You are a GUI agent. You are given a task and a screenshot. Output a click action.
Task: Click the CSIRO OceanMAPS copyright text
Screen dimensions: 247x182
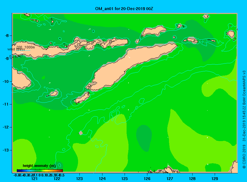244,120
